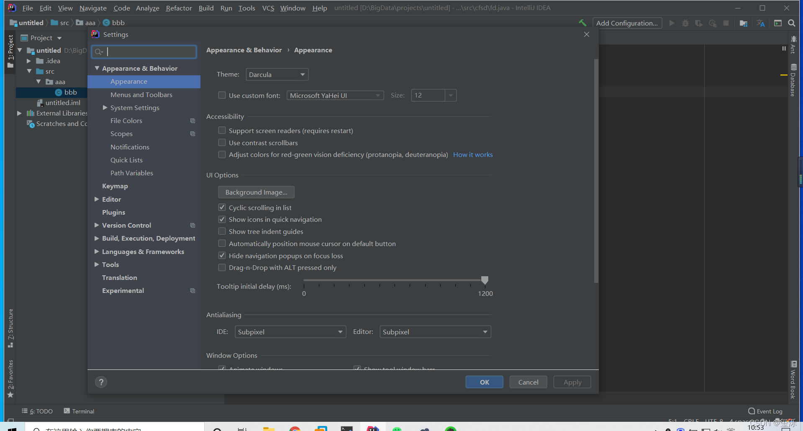
Task: Collapse Appearance & Behavior settings group
Action: [97, 68]
